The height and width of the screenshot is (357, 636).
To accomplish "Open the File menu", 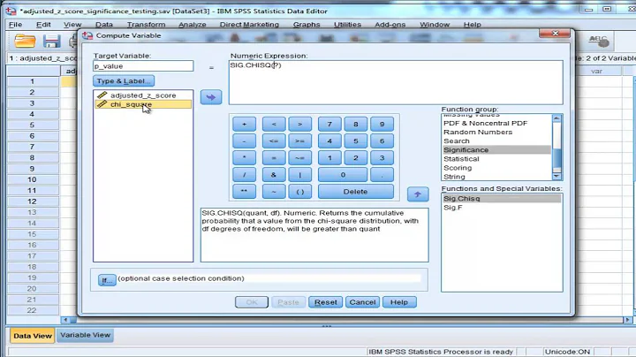I will [15, 25].
